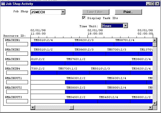The image size is (161, 113).
Task: Select the TM3860\2/4 task bar on RMACHIN3
Action: [141, 63]
